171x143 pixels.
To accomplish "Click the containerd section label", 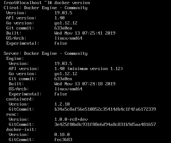I will pyautogui.click(x=20, y=99).
